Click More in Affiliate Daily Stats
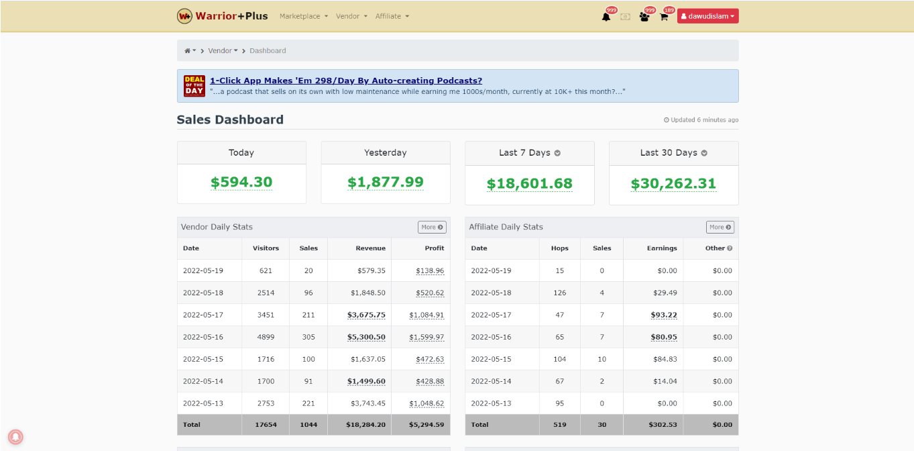914x451 pixels. pos(720,228)
